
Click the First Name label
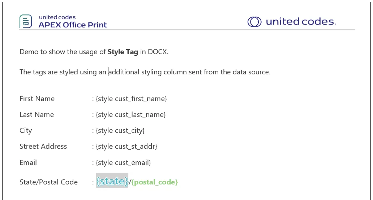(37, 99)
